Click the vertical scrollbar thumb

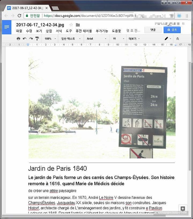(190, 116)
